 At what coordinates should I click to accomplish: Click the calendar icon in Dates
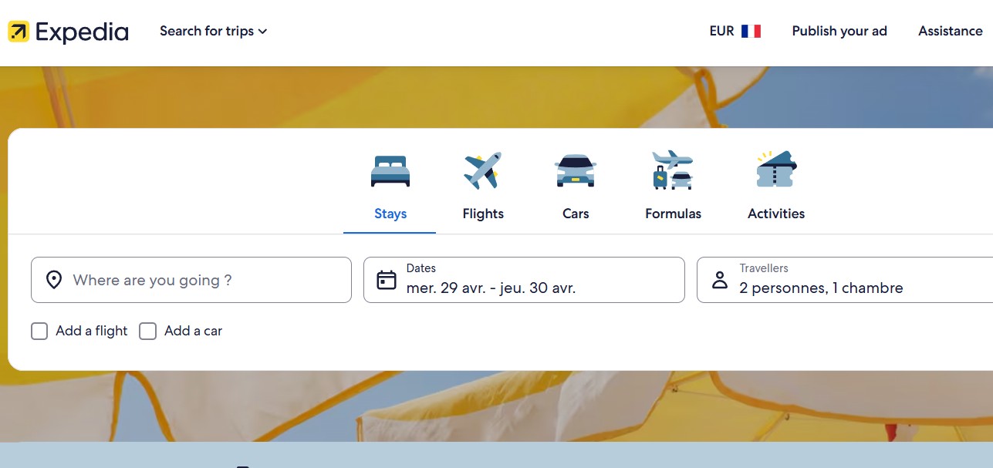(x=387, y=280)
